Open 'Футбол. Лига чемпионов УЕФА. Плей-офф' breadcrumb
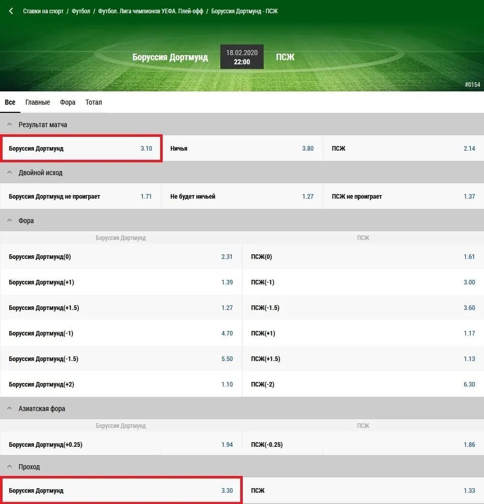This screenshot has width=484, height=504. [x=150, y=11]
